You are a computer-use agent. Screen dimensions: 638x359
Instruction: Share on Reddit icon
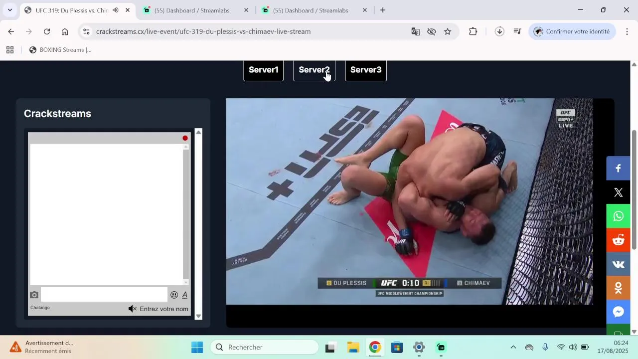point(618,240)
